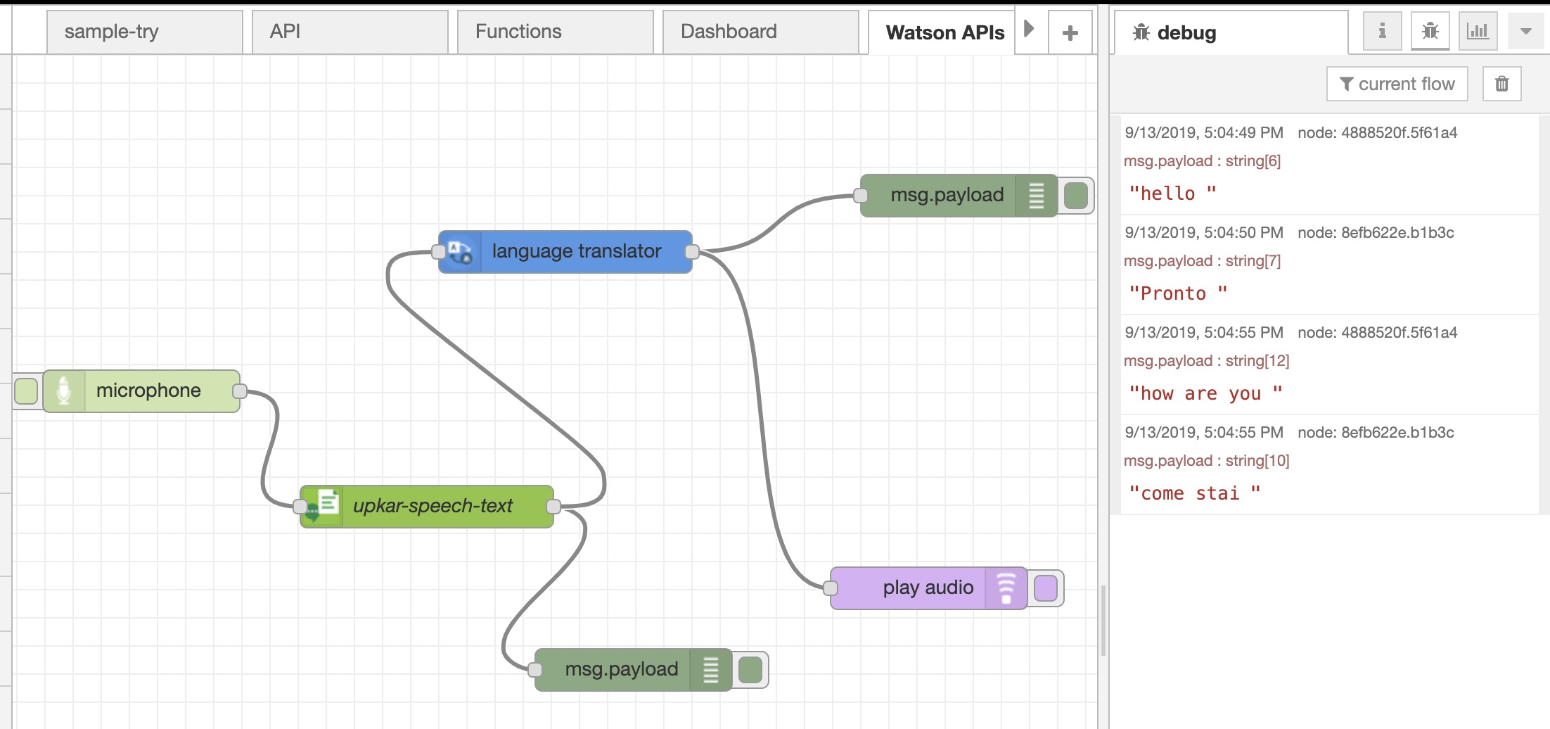The width and height of the screenshot is (1550, 729).
Task: Click lower msg.payload node input port
Action: point(535,670)
